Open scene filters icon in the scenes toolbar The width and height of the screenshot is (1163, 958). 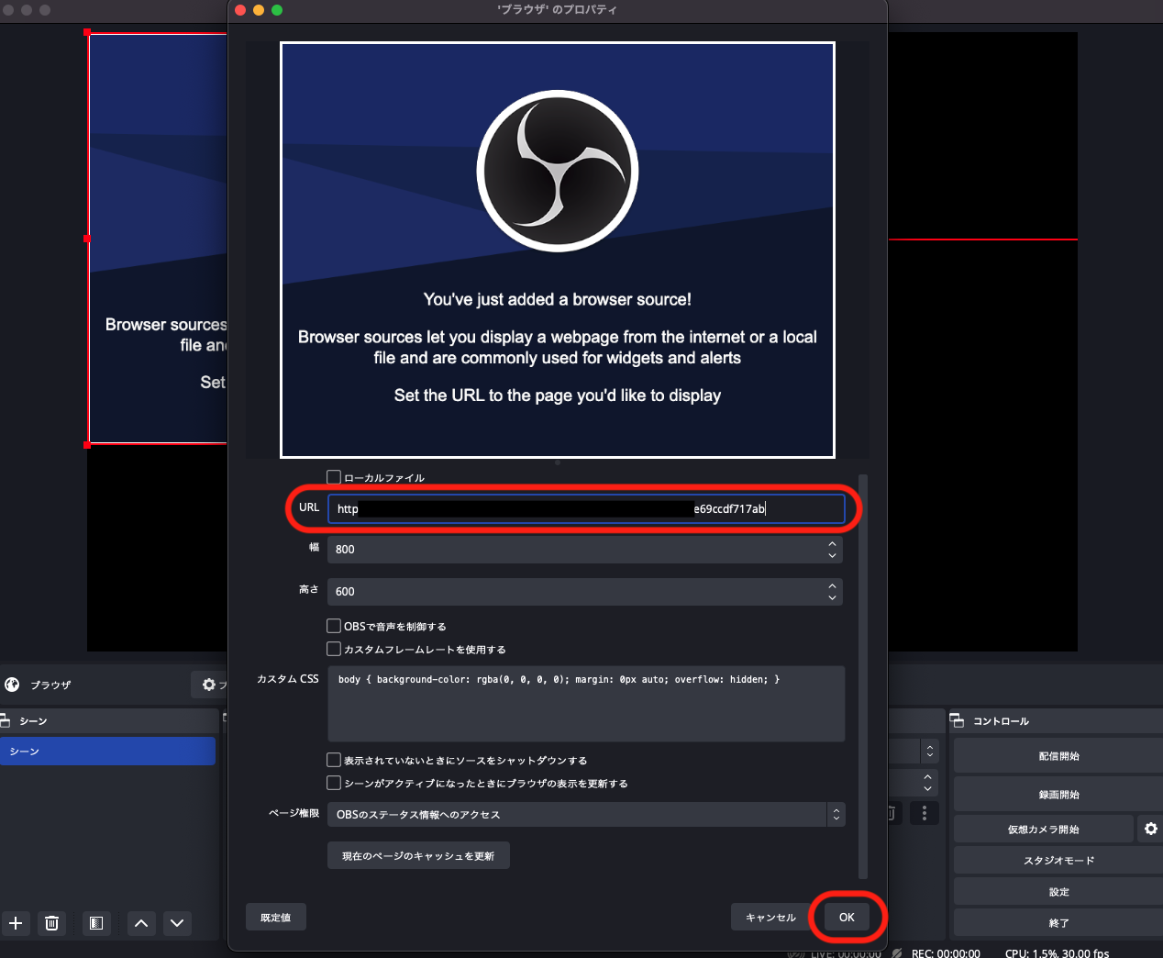(x=96, y=923)
